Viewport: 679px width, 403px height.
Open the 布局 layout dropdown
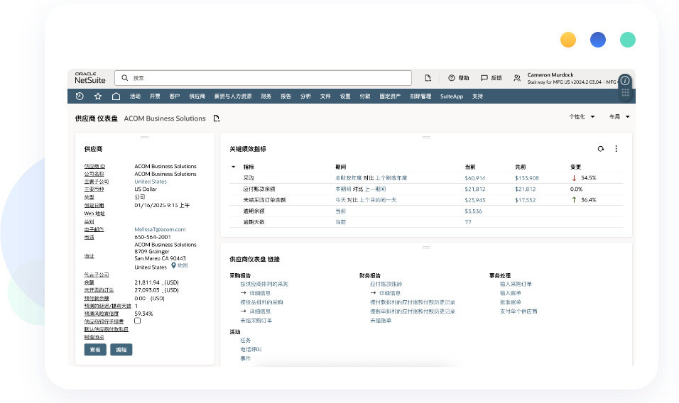click(619, 116)
